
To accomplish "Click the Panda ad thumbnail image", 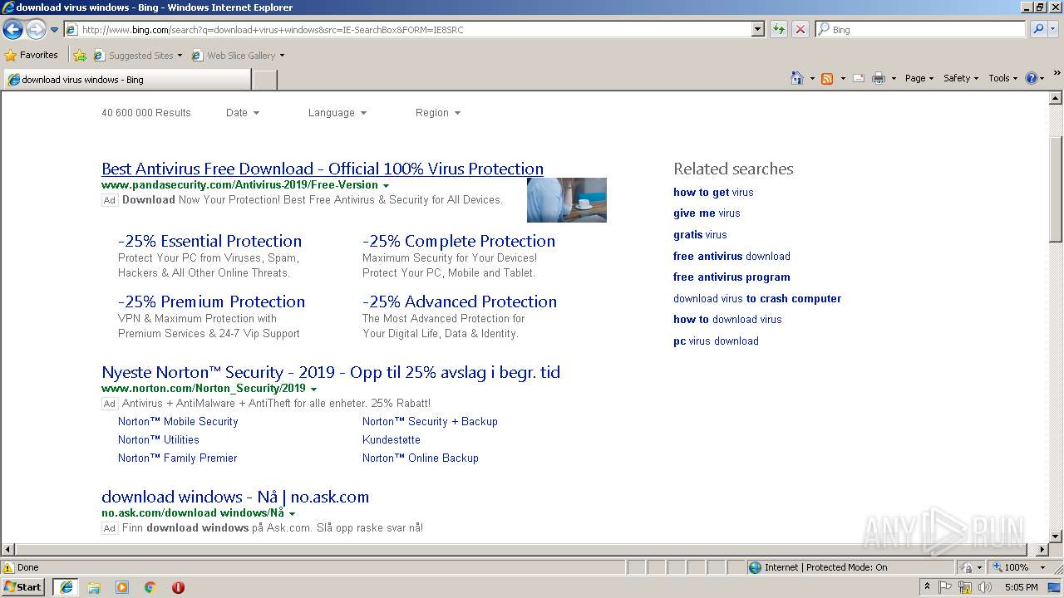I will tap(566, 199).
